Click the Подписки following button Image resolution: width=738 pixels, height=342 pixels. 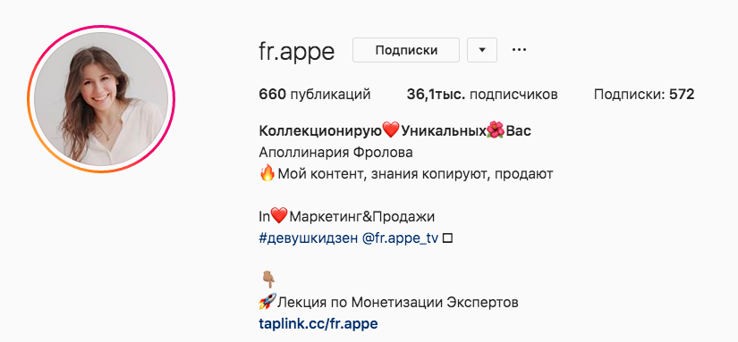(406, 50)
